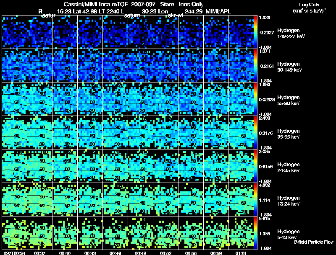Click the 'Hydrogen 24-35 keV' row label
This screenshot has height=255, width=336.
(289, 167)
